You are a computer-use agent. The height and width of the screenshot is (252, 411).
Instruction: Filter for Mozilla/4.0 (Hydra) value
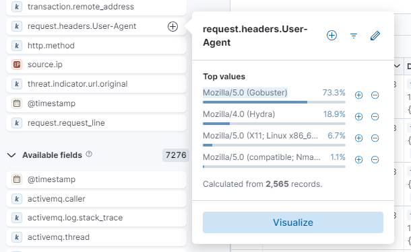tap(358, 116)
